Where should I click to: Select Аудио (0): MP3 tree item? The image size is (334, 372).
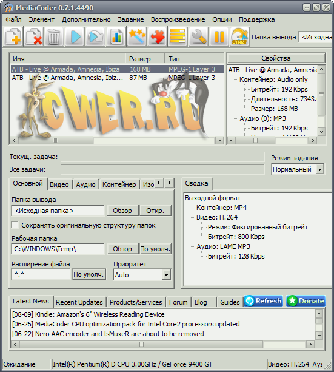pyautogui.click(x=262, y=118)
